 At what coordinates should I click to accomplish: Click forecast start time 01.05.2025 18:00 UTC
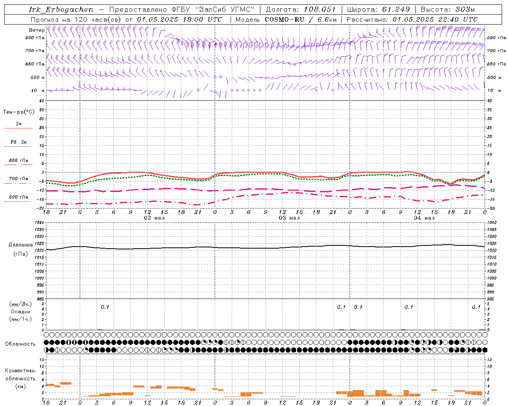(x=179, y=19)
